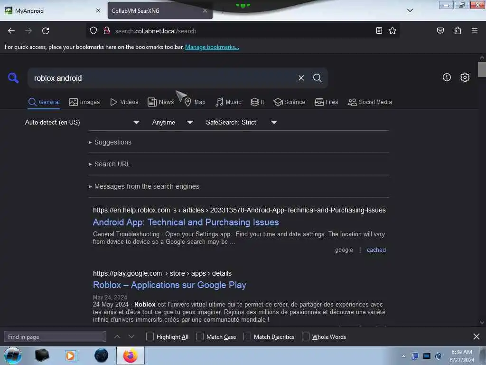Open the Windows Start orb
This screenshot has width=486, height=365.
tap(13, 355)
